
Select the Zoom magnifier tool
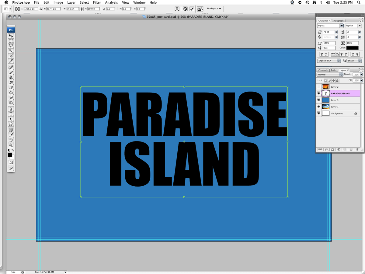[11, 146]
